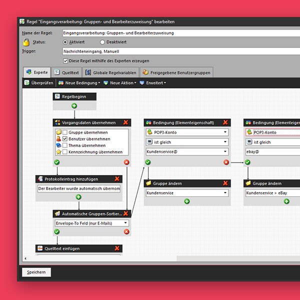Click green checkmark of ebay@ condition
300x300 pixels.
coord(247,162)
